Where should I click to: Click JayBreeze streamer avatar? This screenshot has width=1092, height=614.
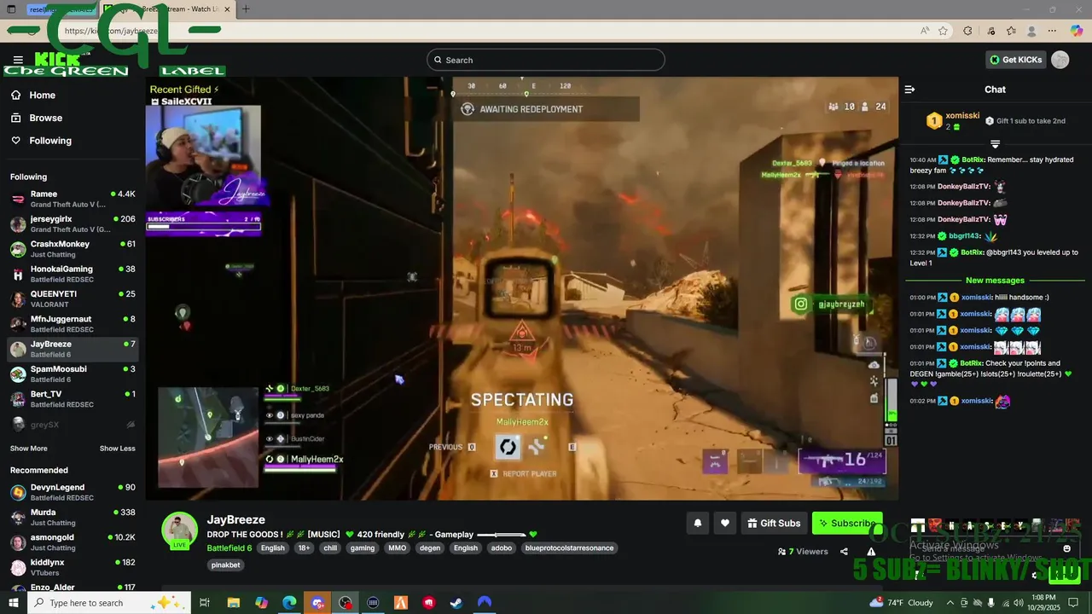point(180,530)
